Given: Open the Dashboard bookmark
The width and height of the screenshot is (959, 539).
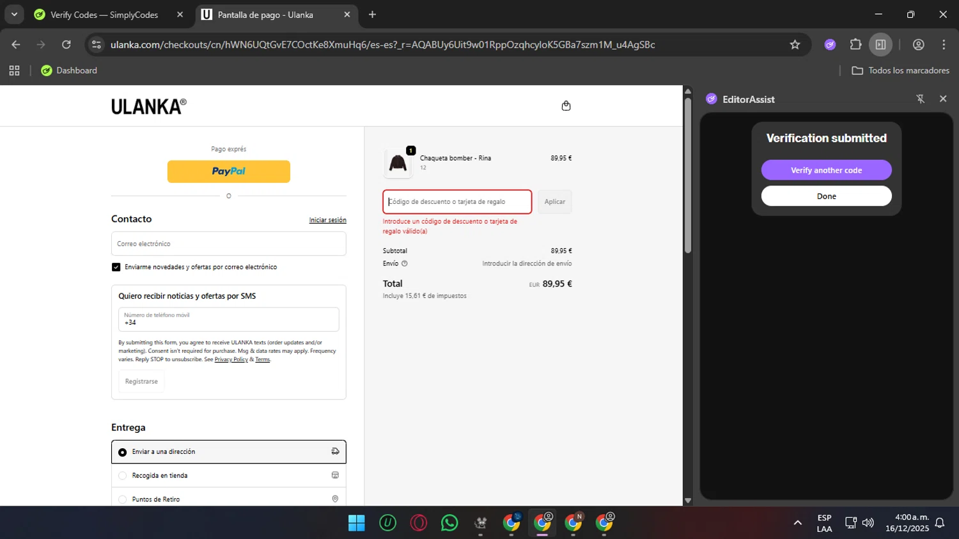Looking at the screenshot, I should click(69, 70).
